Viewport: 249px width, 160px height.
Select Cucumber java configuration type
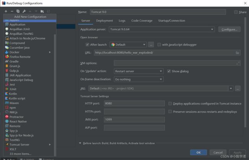click(30, 47)
